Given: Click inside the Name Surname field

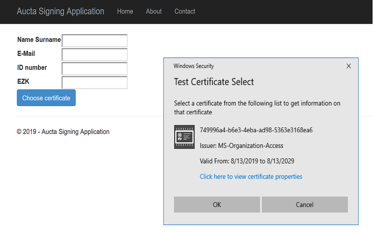Looking at the screenshot, I should (94, 40).
